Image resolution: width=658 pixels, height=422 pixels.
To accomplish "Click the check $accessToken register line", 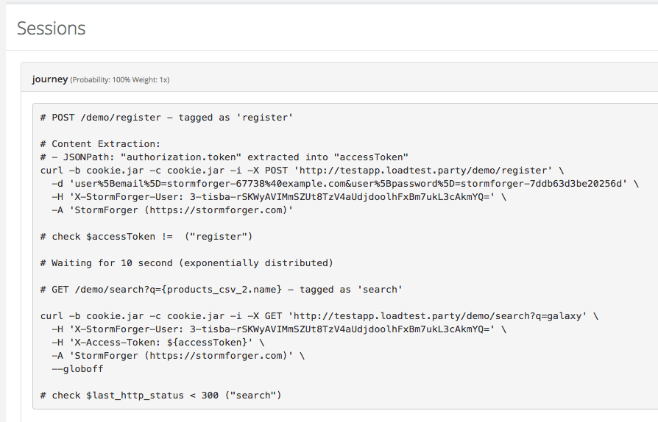I will coord(146,236).
